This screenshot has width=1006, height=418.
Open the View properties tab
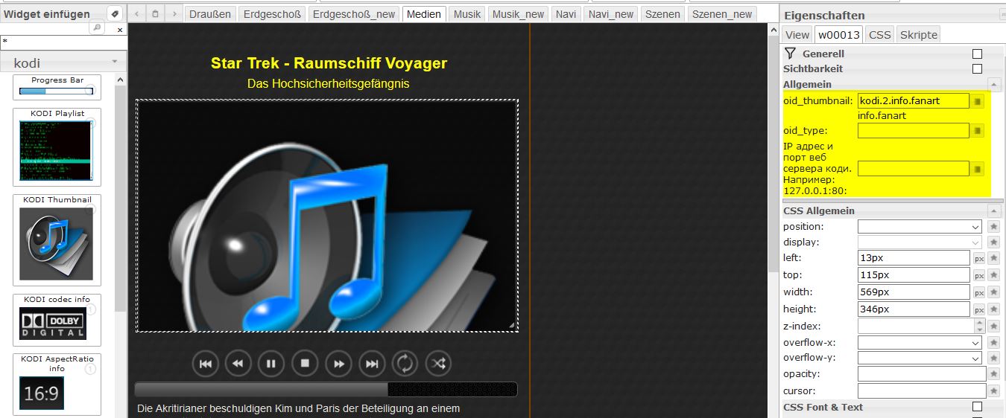pyautogui.click(x=797, y=34)
